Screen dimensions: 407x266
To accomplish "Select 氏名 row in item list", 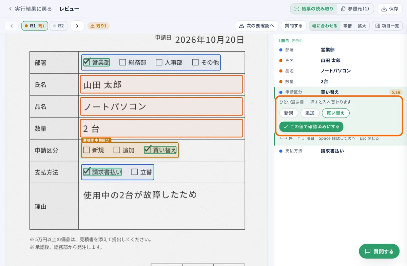I will [x=341, y=60].
